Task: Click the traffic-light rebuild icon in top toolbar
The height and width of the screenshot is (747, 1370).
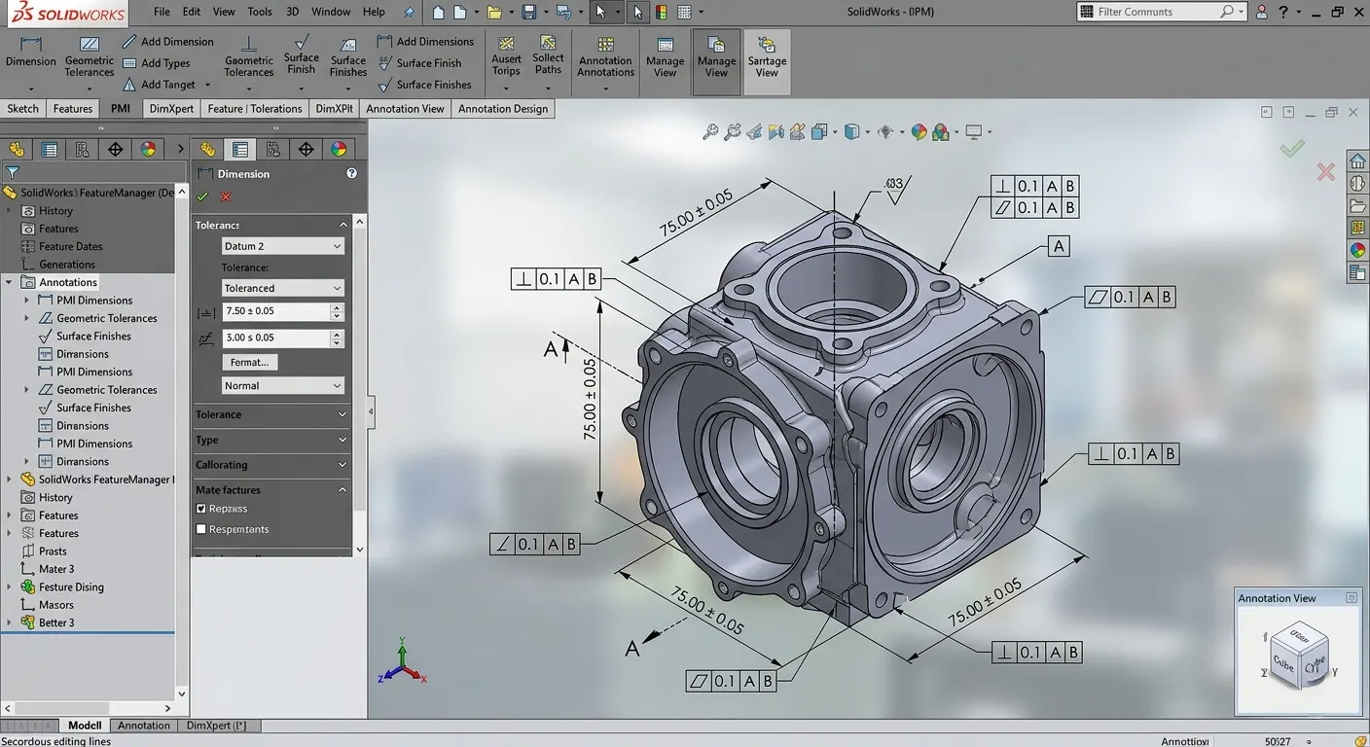Action: coord(662,12)
